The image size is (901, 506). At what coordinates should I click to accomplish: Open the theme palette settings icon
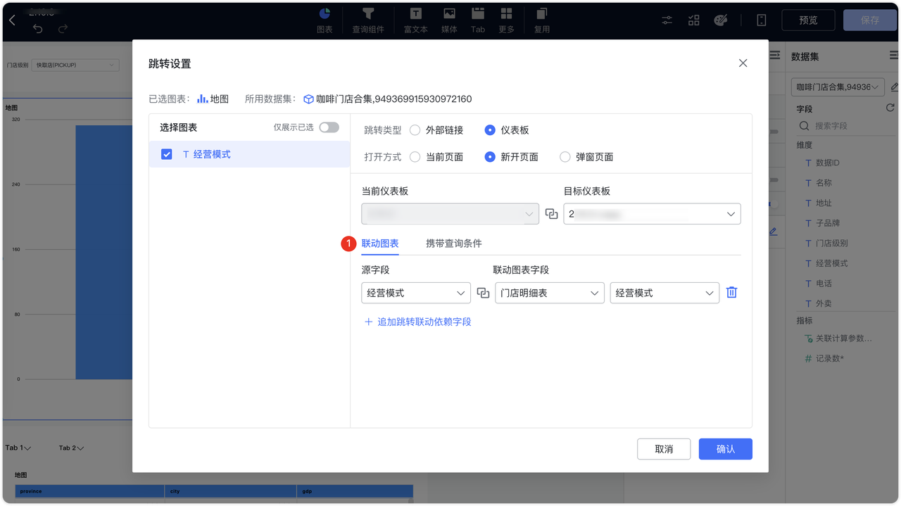coord(720,20)
